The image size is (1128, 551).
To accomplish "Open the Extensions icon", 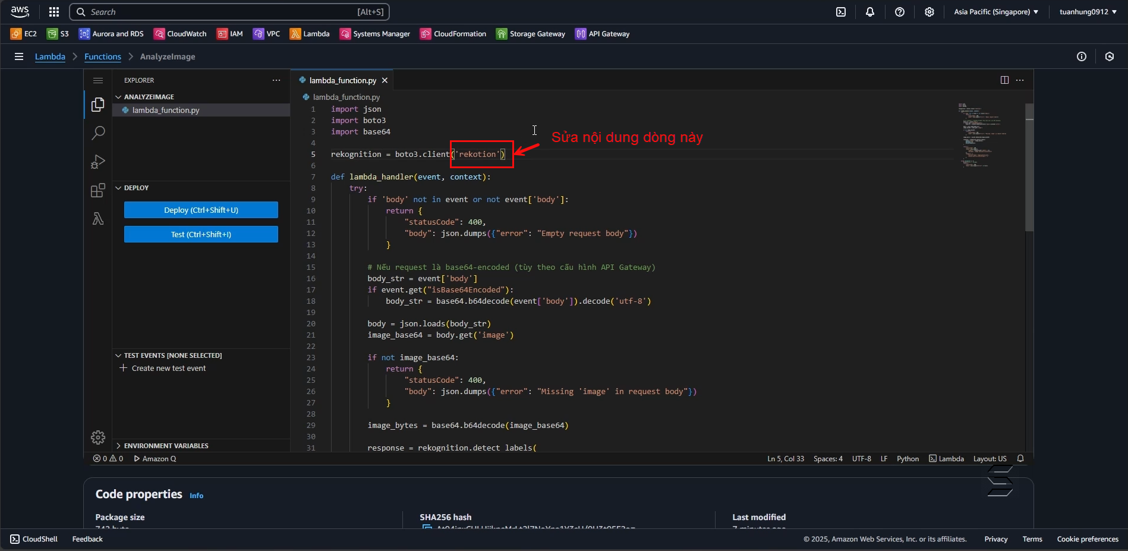I will tap(98, 190).
